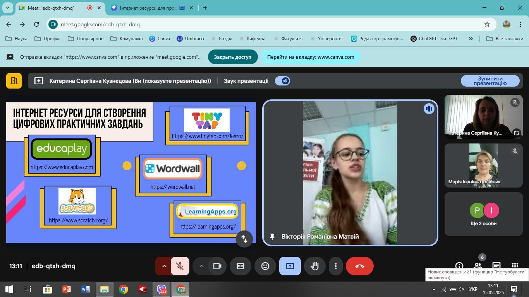The width and height of the screenshot is (529, 297).
Task: Open the Профілі bookmarks folder
Action: [47, 39]
